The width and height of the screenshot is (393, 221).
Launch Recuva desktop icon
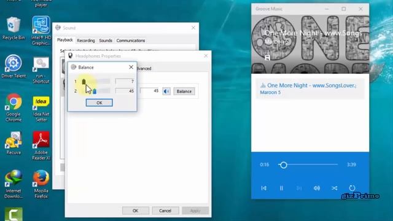14,143
